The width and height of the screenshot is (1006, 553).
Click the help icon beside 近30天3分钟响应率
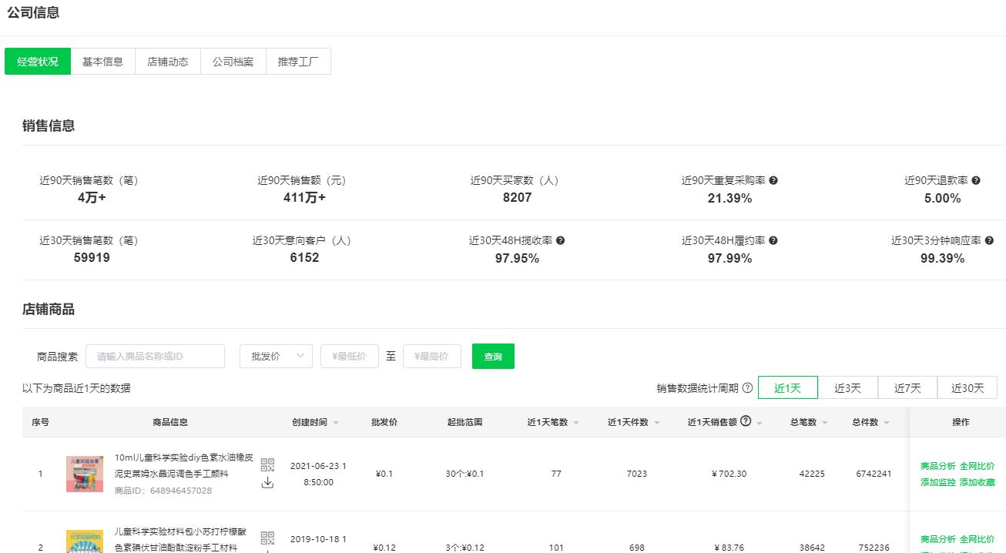pos(989,240)
